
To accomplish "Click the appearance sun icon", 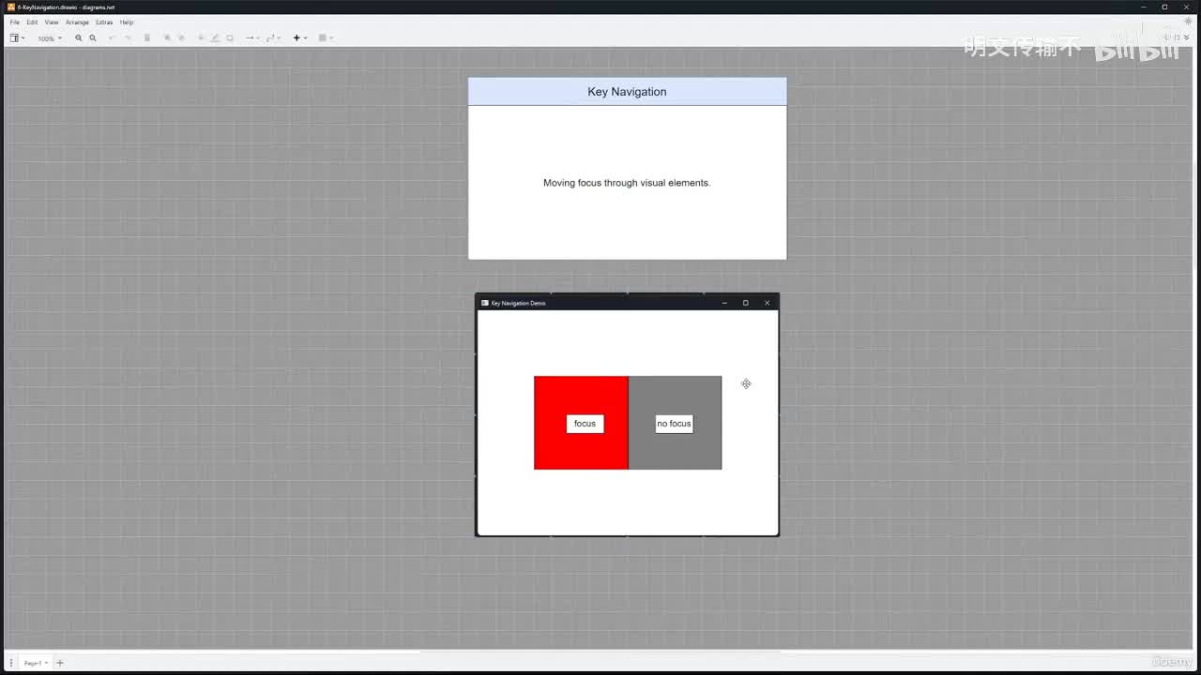I will (x=1188, y=22).
